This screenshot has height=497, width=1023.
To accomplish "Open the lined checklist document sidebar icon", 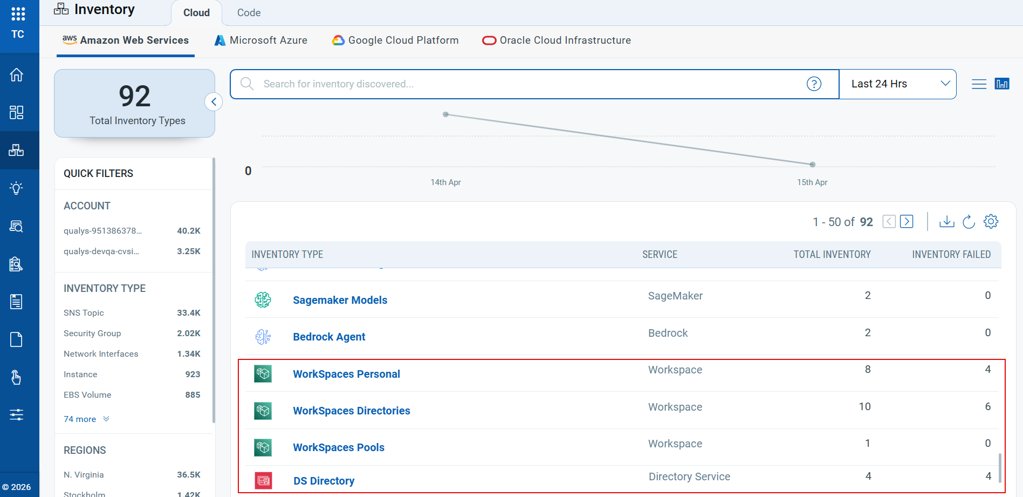I will click(17, 302).
